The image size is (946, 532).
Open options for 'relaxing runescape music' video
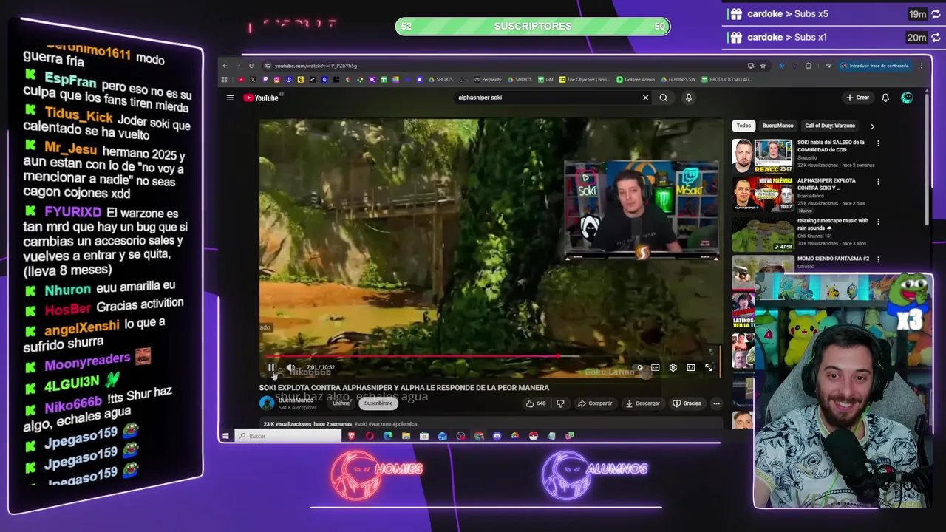point(878,221)
